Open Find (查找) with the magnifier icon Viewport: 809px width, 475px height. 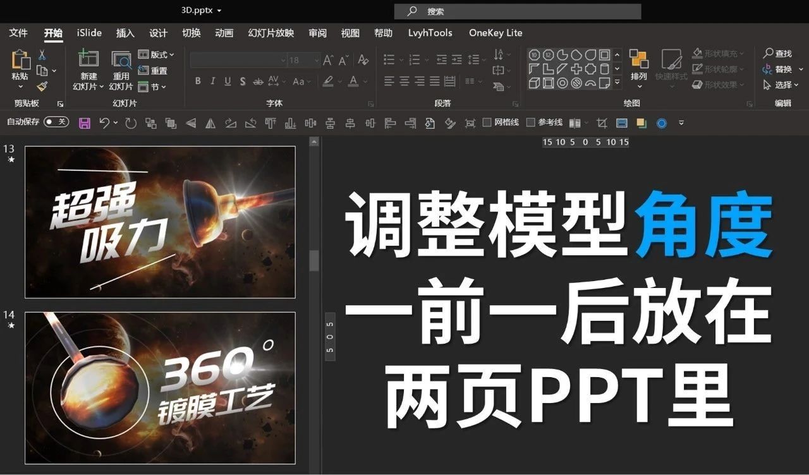(779, 53)
